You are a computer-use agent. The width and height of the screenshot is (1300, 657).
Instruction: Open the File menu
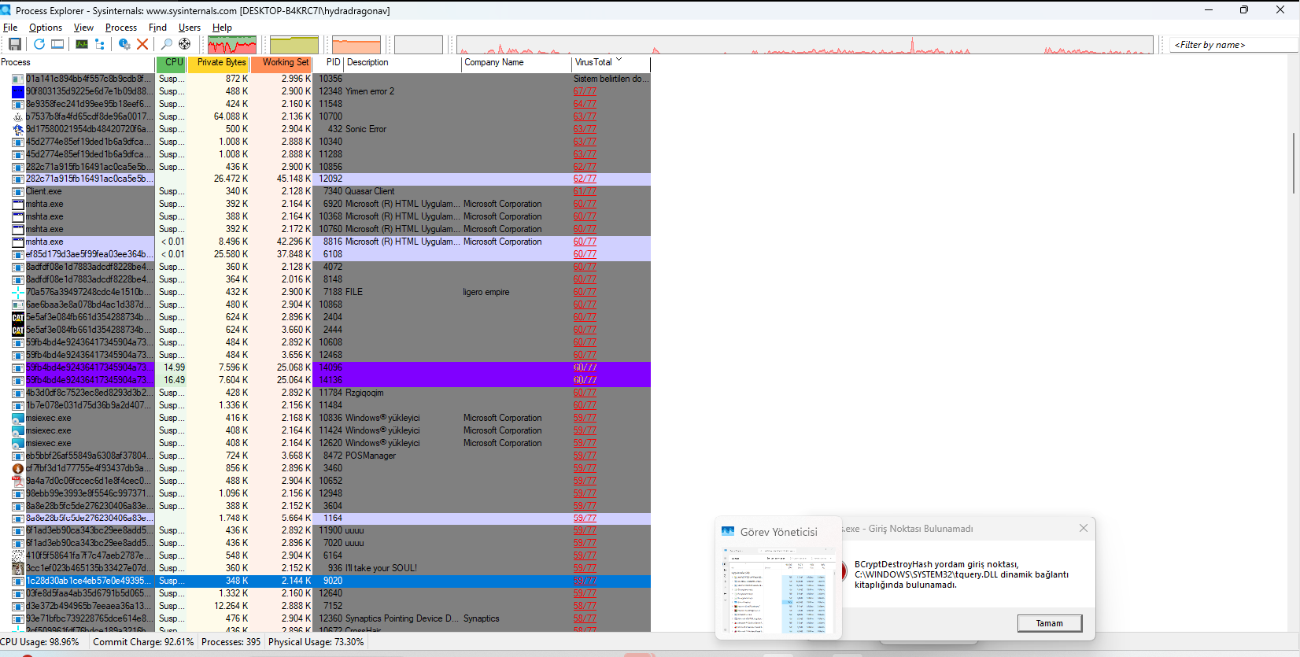(10, 28)
